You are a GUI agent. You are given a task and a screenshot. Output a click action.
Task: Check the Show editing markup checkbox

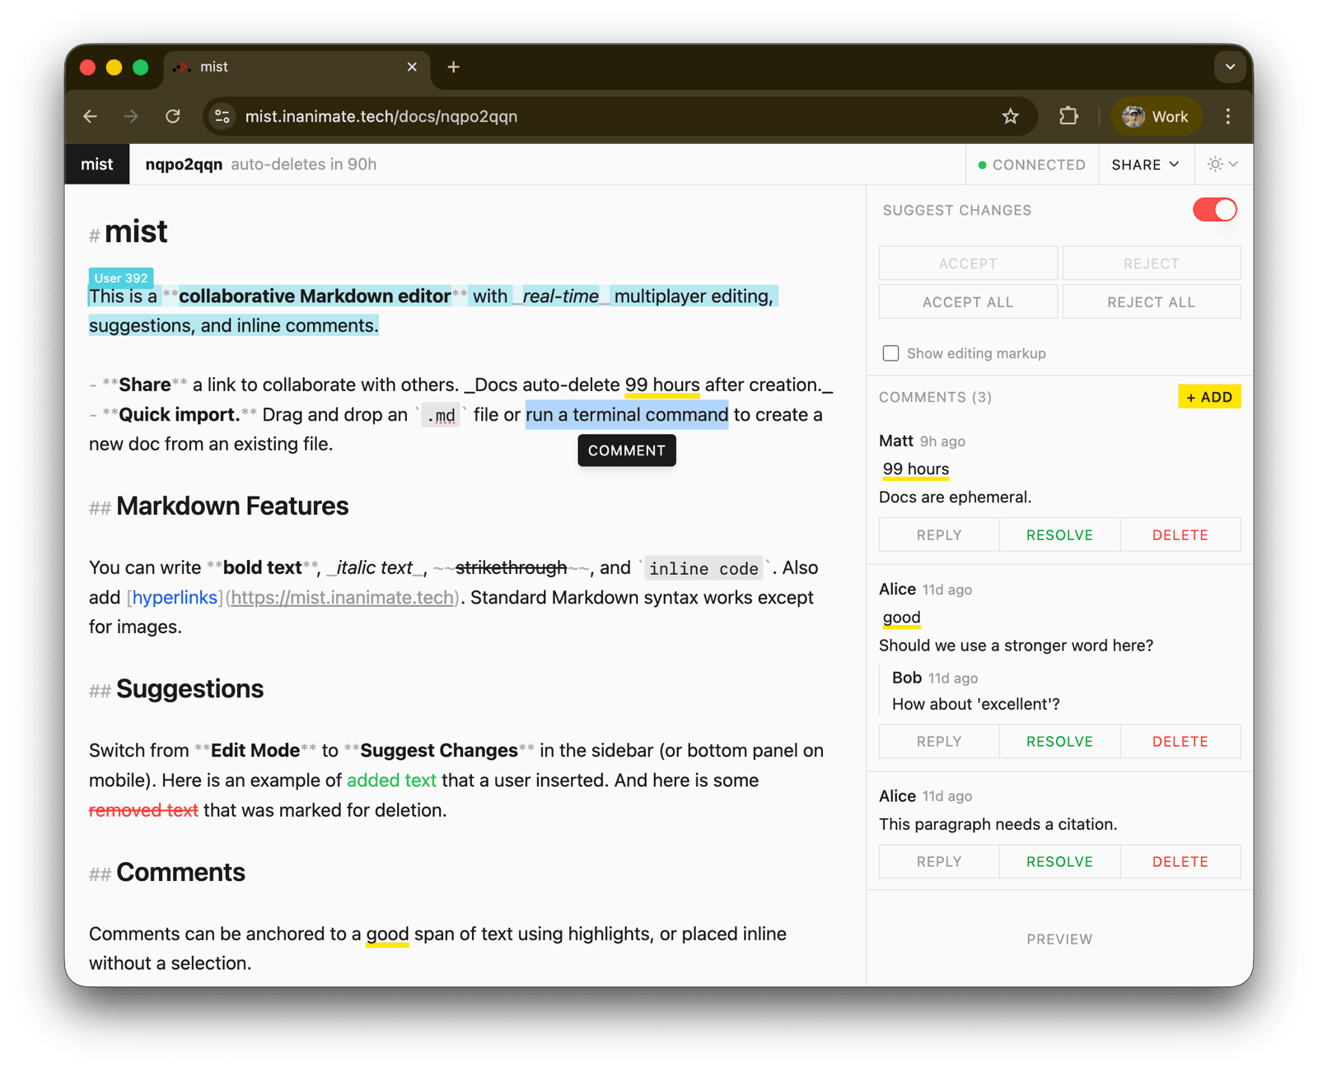pyautogui.click(x=890, y=353)
